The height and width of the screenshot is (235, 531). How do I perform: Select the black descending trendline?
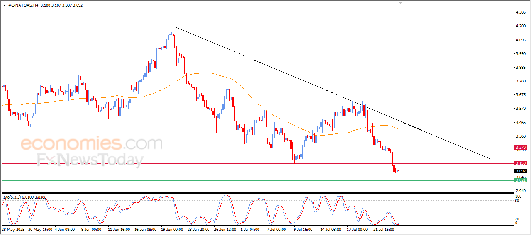click(x=332, y=93)
